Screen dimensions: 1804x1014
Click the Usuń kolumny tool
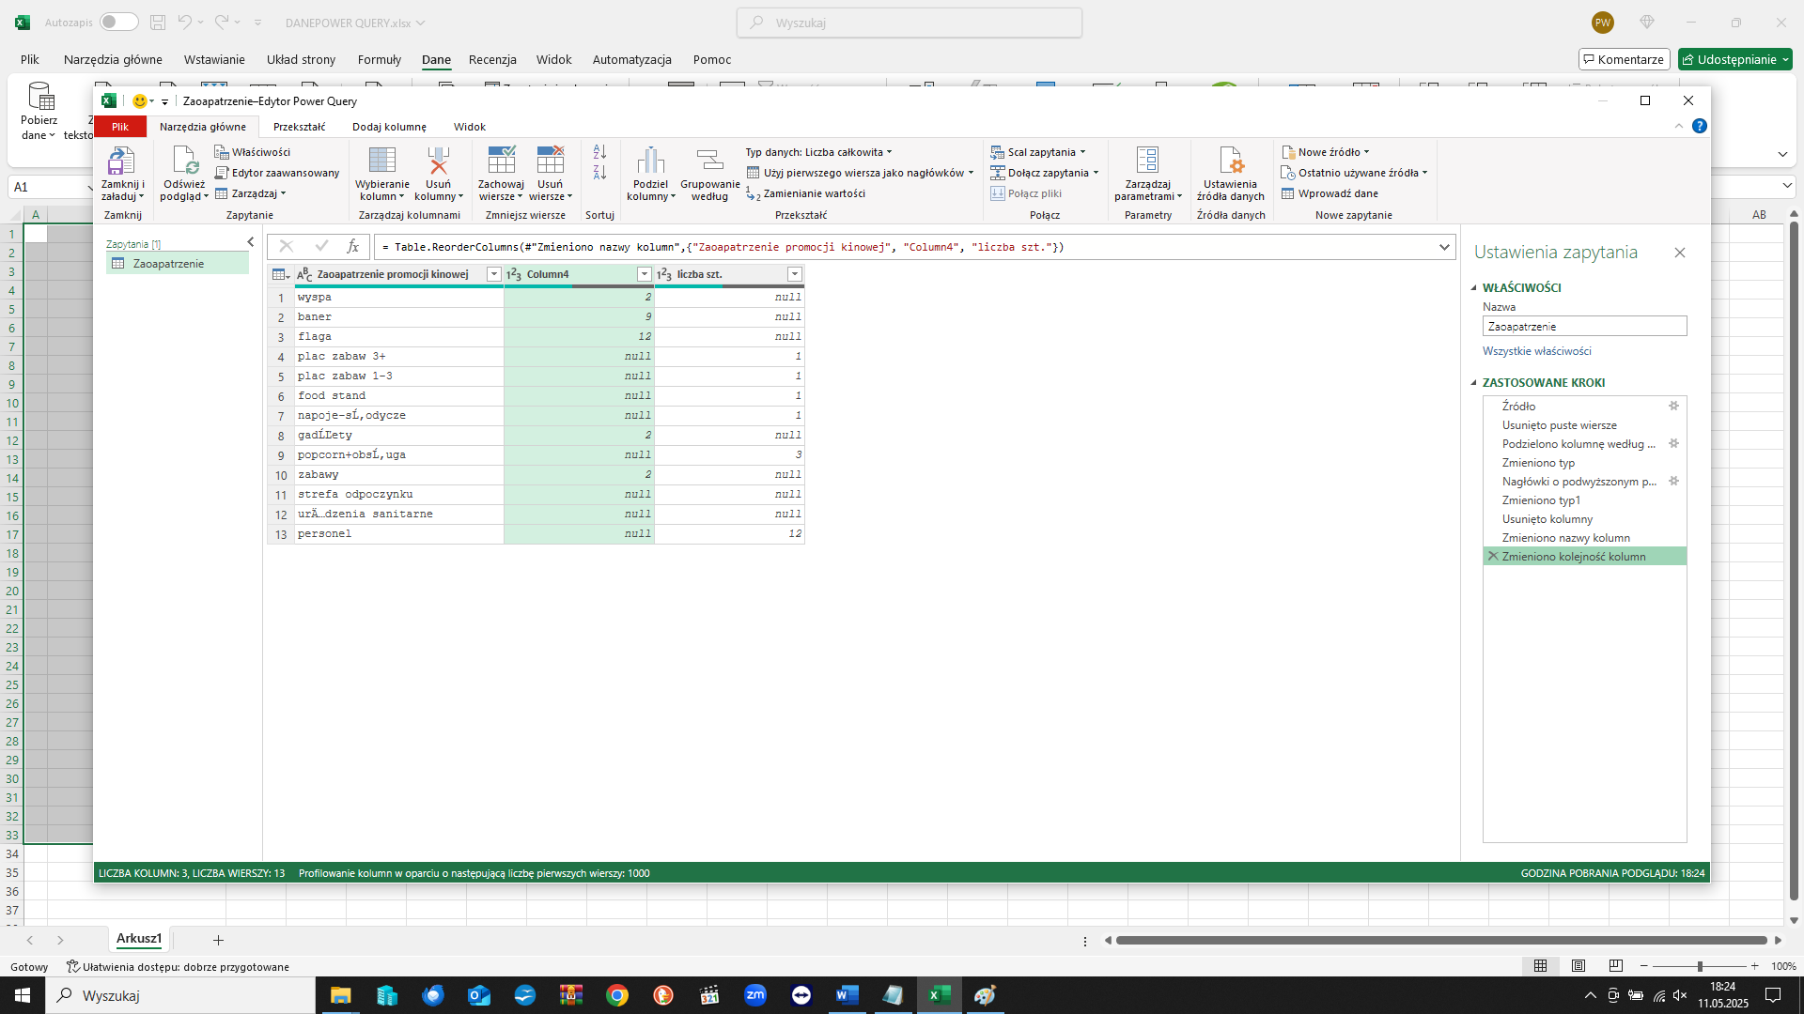coord(439,174)
